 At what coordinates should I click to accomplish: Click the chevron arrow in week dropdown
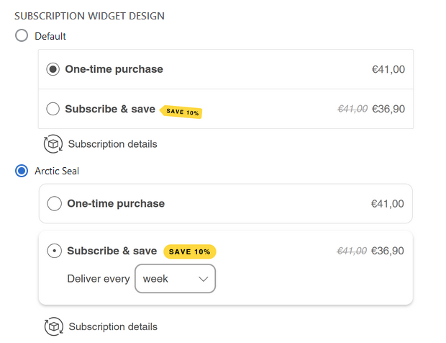(x=204, y=279)
